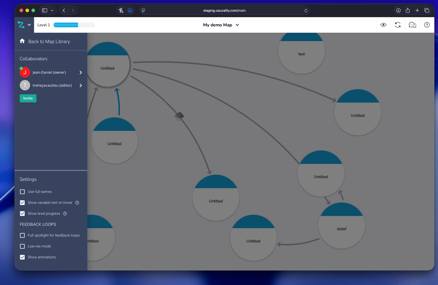
Task: Click the Honey extension icon
Action: [121, 11]
